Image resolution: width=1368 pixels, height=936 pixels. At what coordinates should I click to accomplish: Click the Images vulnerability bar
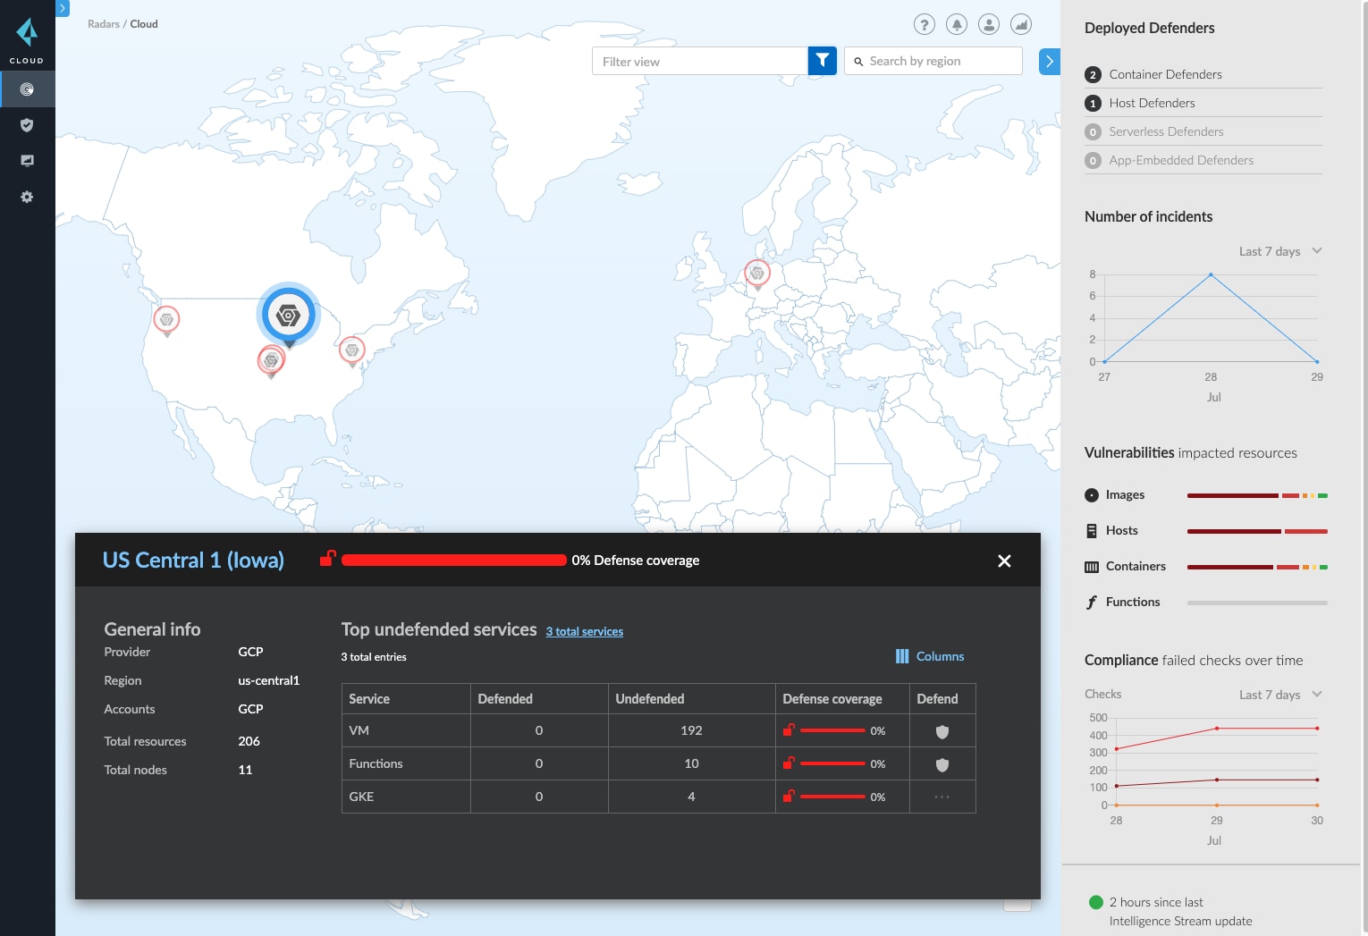point(1257,495)
